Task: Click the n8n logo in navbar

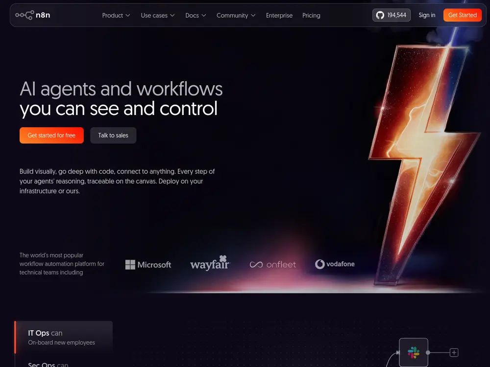Action: [33, 15]
